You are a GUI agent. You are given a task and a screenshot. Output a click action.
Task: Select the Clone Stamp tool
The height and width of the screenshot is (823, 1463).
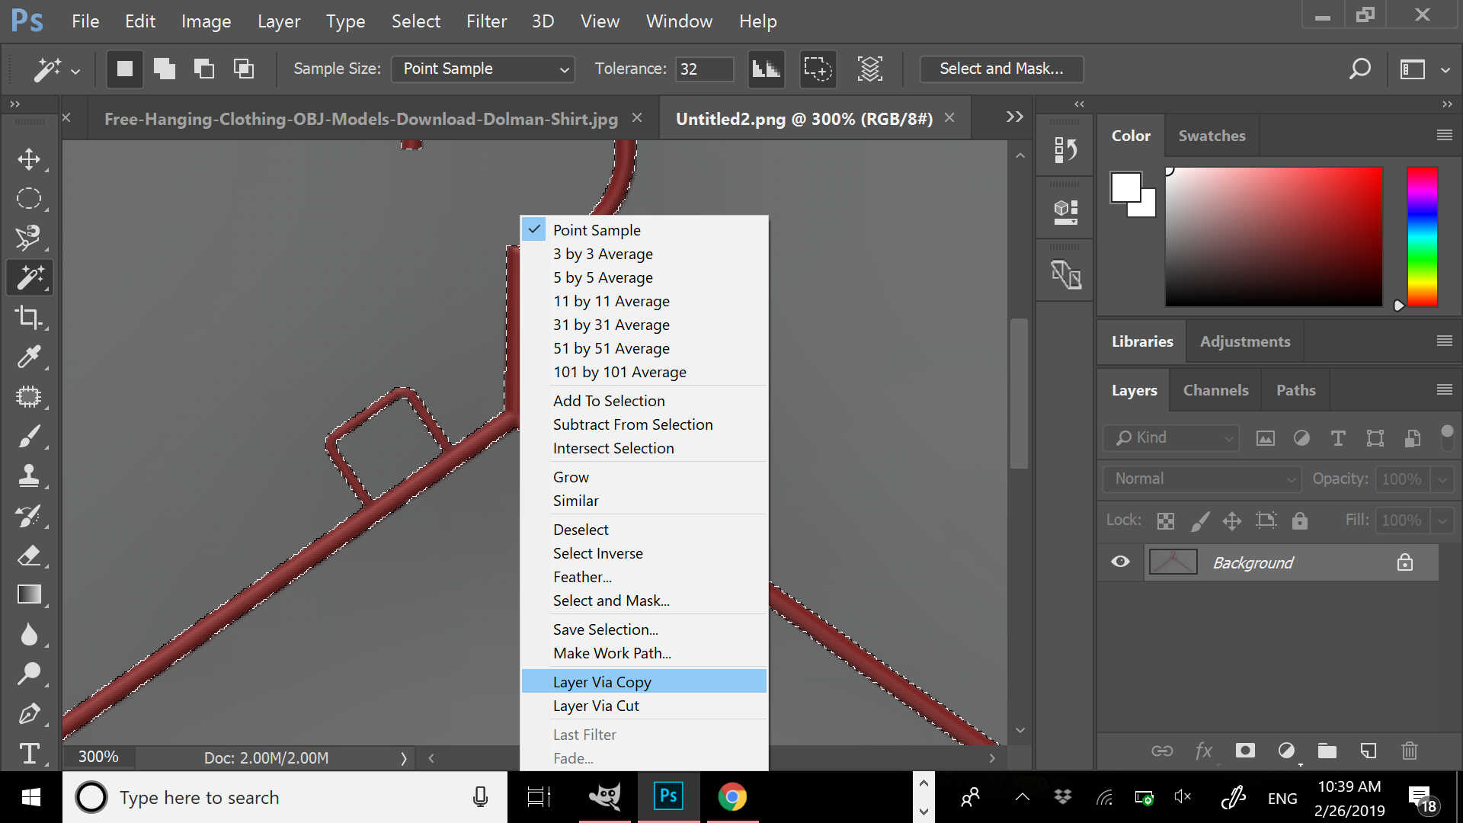(29, 476)
